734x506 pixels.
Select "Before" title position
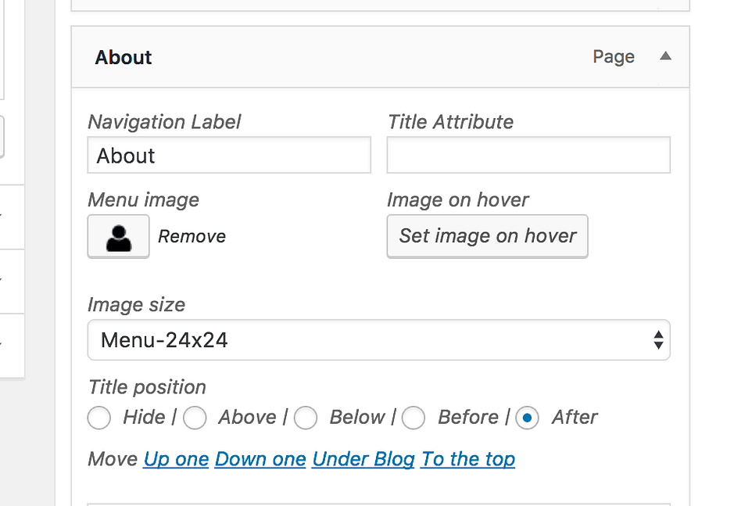tap(414, 418)
